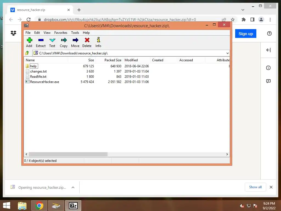
Task: Click Show all downloads
Action: click(255, 187)
